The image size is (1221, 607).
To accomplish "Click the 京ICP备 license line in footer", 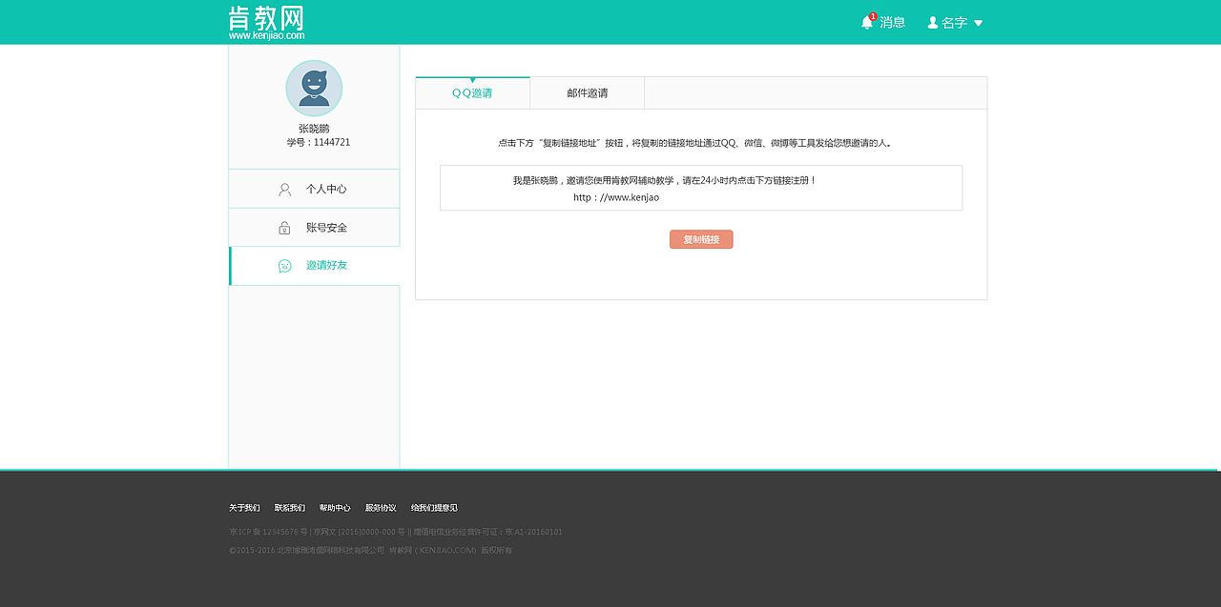I will 396,532.
